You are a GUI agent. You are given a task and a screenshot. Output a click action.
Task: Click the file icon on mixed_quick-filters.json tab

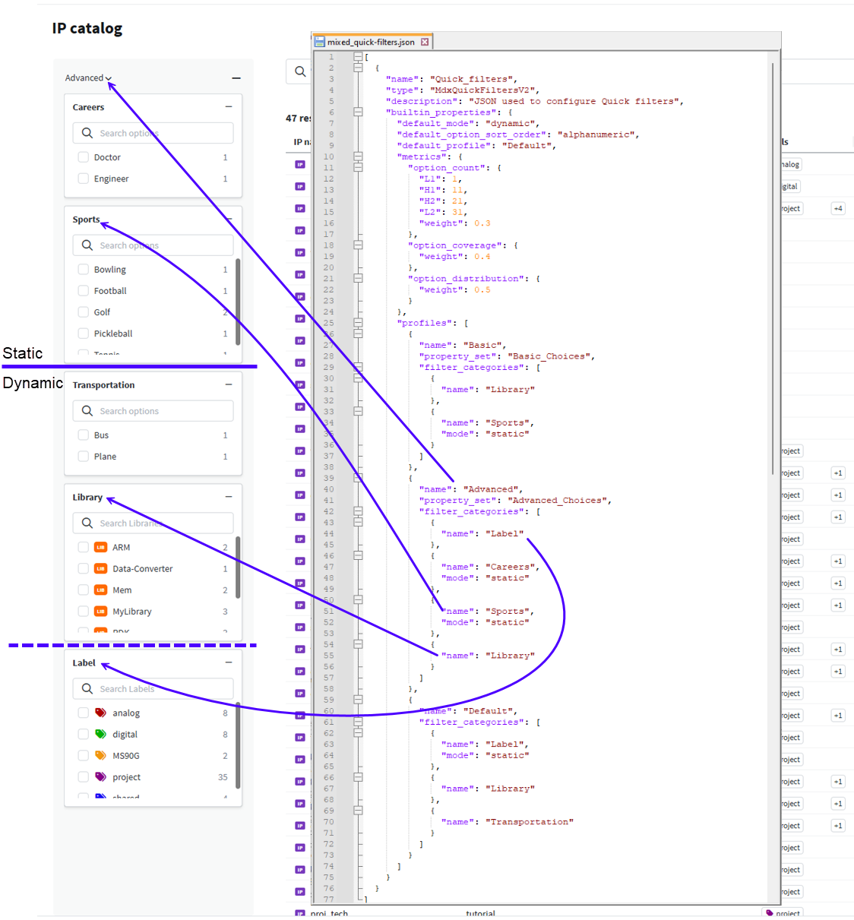(x=320, y=42)
